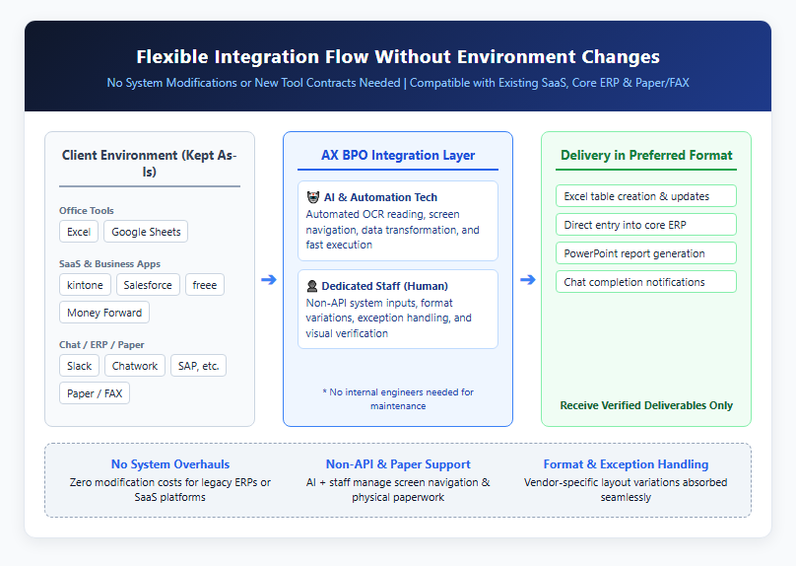This screenshot has height=566, width=796.
Task: Click the kintone tag
Action: pos(85,285)
